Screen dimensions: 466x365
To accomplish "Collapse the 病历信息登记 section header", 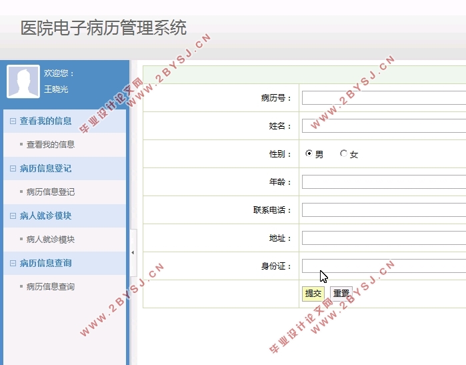I will (65, 168).
